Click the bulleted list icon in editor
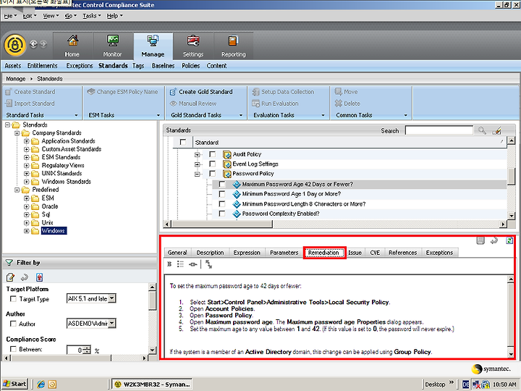 pos(180,264)
